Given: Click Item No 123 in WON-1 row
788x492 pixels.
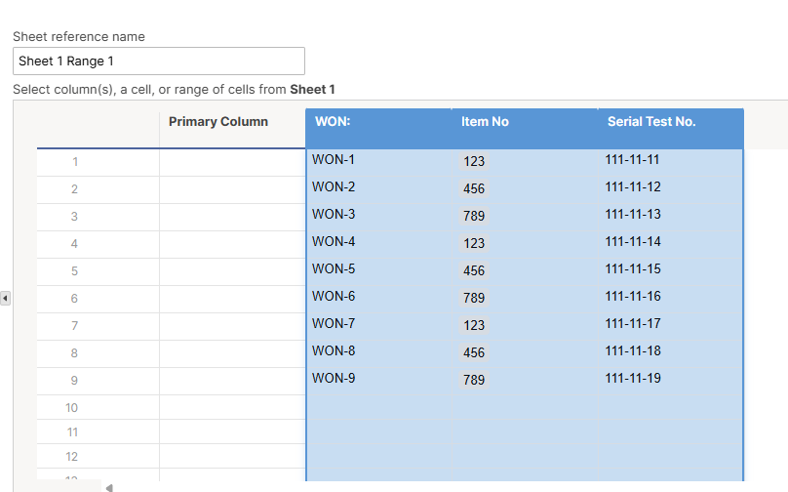Looking at the screenshot, I should (474, 161).
